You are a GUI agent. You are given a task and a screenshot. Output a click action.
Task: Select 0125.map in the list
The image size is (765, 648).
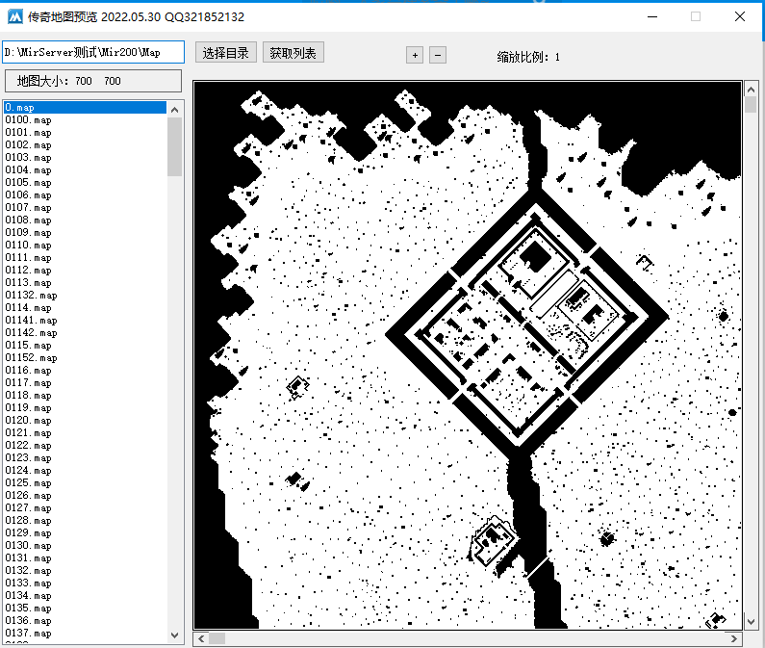pos(85,483)
